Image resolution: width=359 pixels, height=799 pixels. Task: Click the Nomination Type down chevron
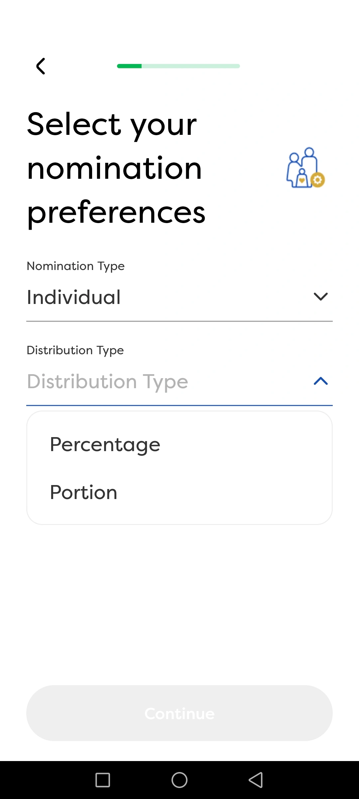tap(320, 296)
